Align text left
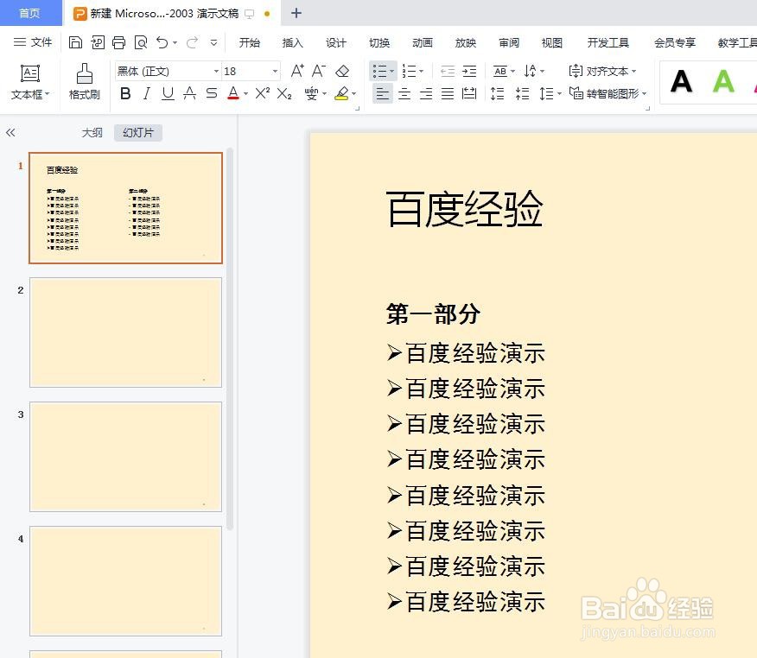 (382, 93)
